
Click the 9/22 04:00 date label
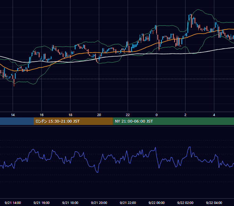[x=214, y=203]
